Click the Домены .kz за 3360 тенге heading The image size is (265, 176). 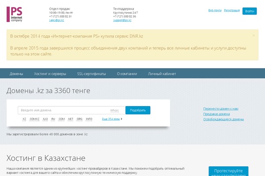[48, 91]
